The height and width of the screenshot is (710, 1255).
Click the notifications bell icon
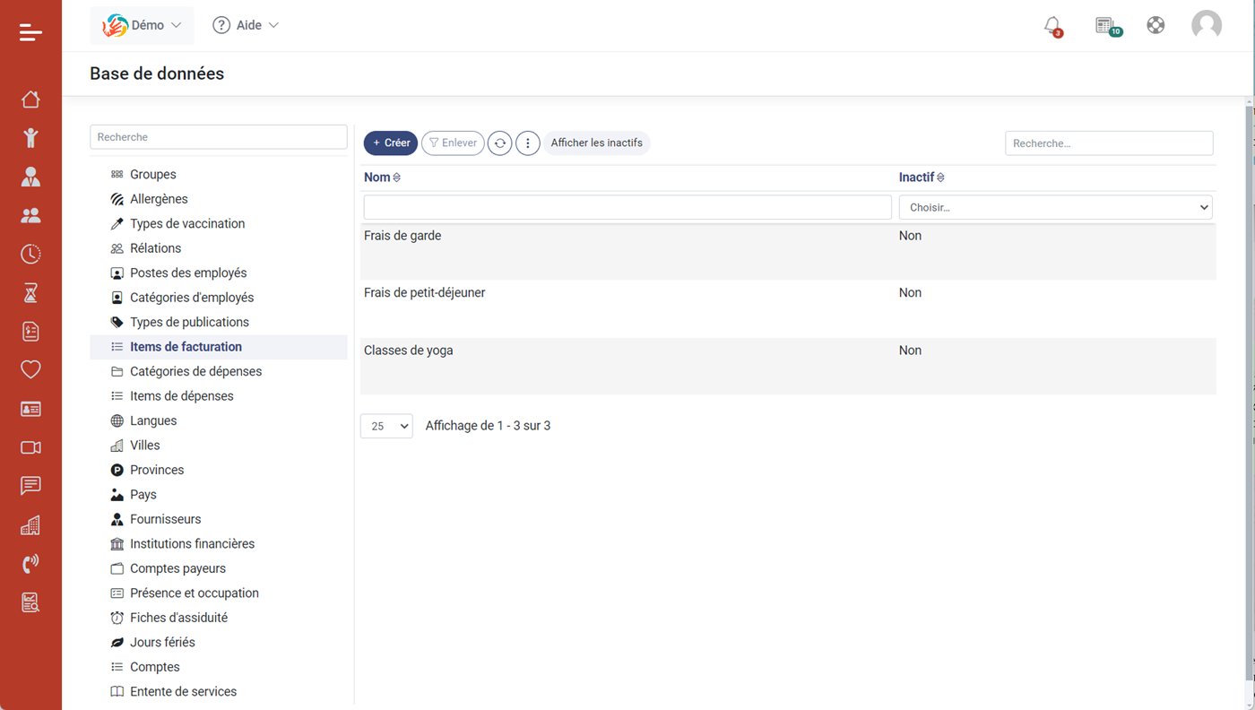pos(1052,26)
